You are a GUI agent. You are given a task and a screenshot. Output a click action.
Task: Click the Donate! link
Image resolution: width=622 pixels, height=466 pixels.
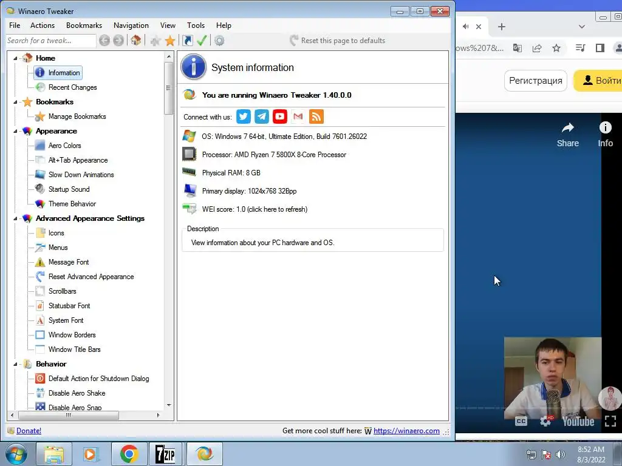pos(29,431)
